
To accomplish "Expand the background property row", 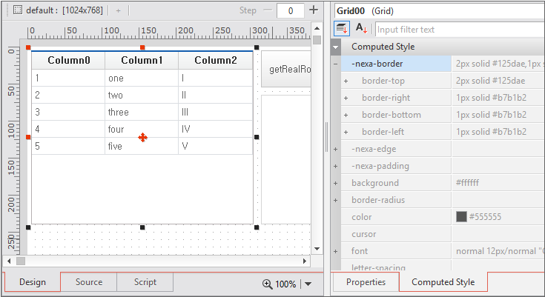I will point(336,183).
